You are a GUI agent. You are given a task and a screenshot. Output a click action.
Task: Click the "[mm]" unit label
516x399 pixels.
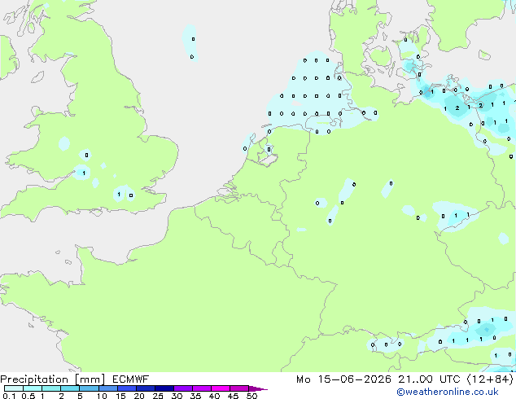[x=90, y=379]
